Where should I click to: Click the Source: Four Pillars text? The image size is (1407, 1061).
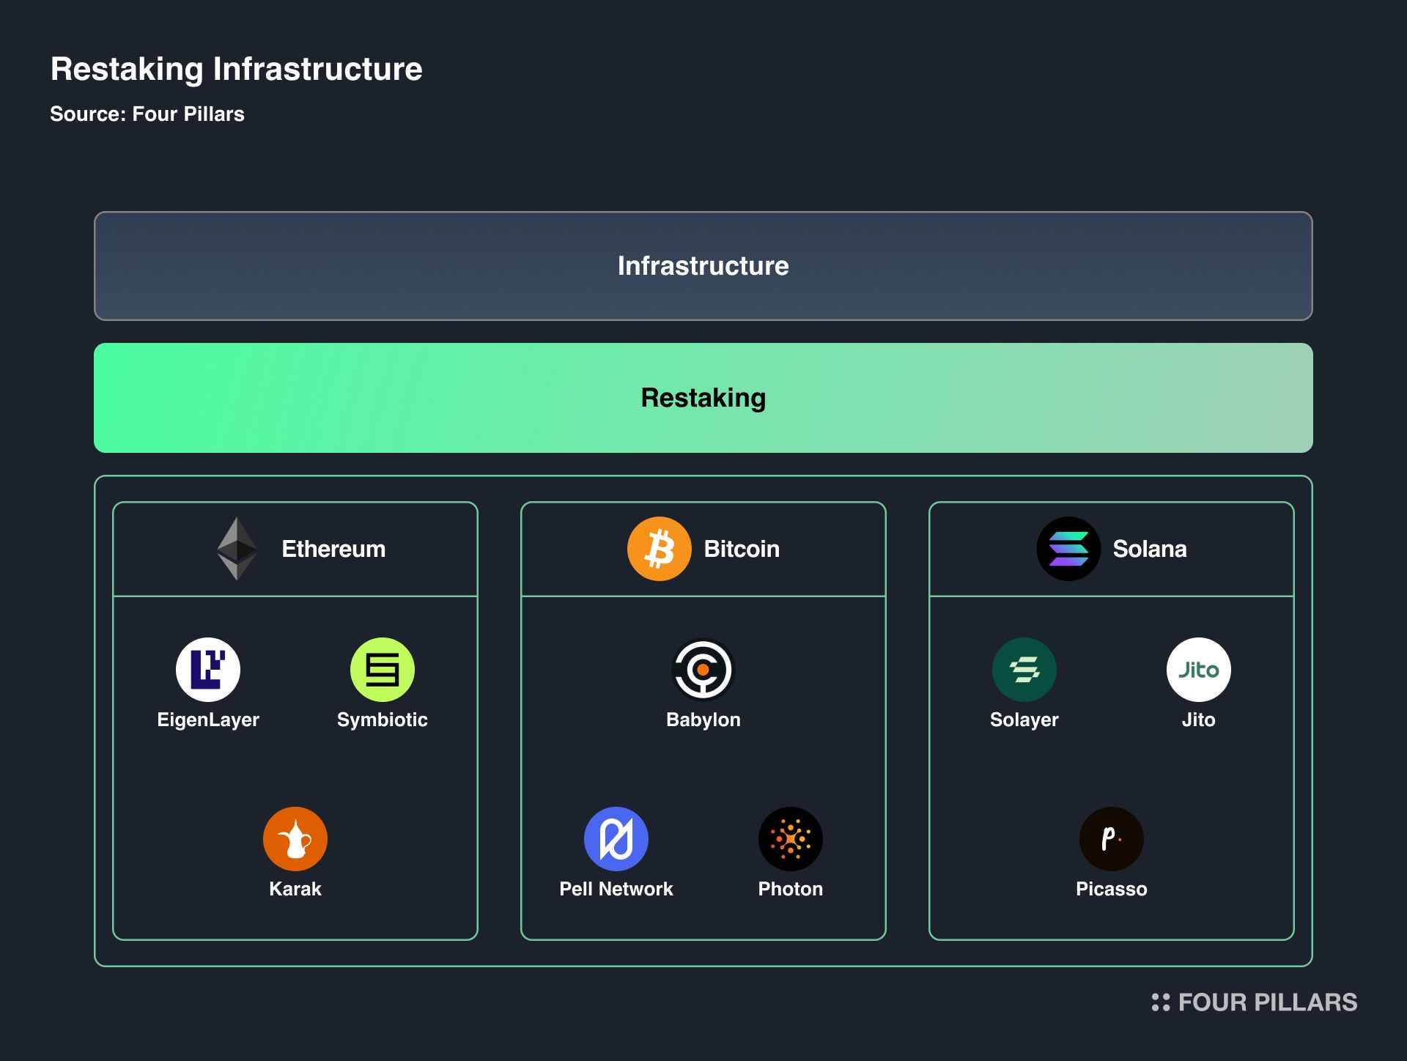[x=147, y=114]
